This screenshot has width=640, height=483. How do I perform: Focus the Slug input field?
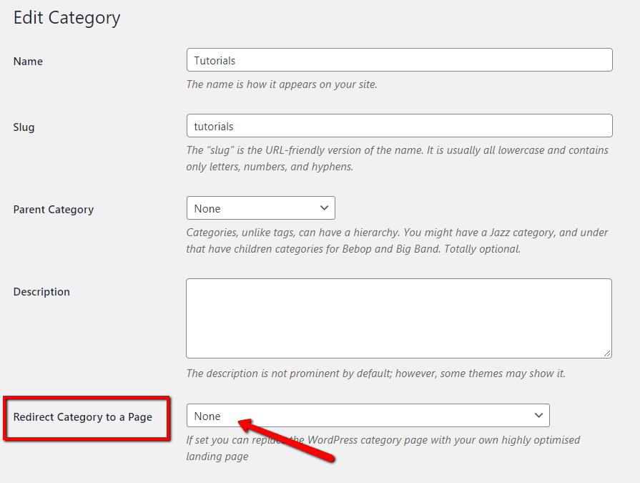click(x=398, y=126)
